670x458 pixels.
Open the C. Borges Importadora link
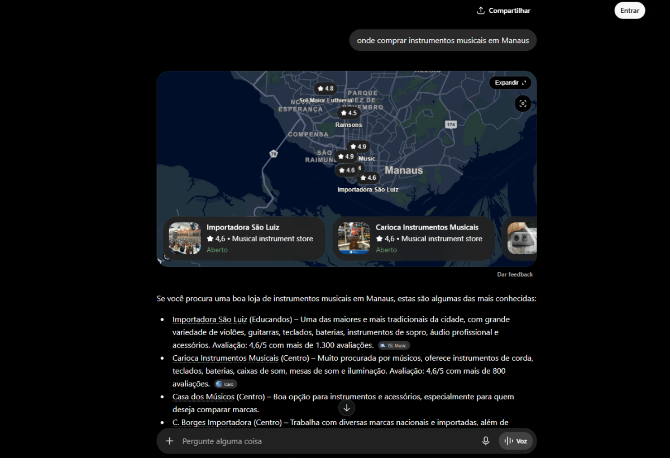(x=212, y=422)
